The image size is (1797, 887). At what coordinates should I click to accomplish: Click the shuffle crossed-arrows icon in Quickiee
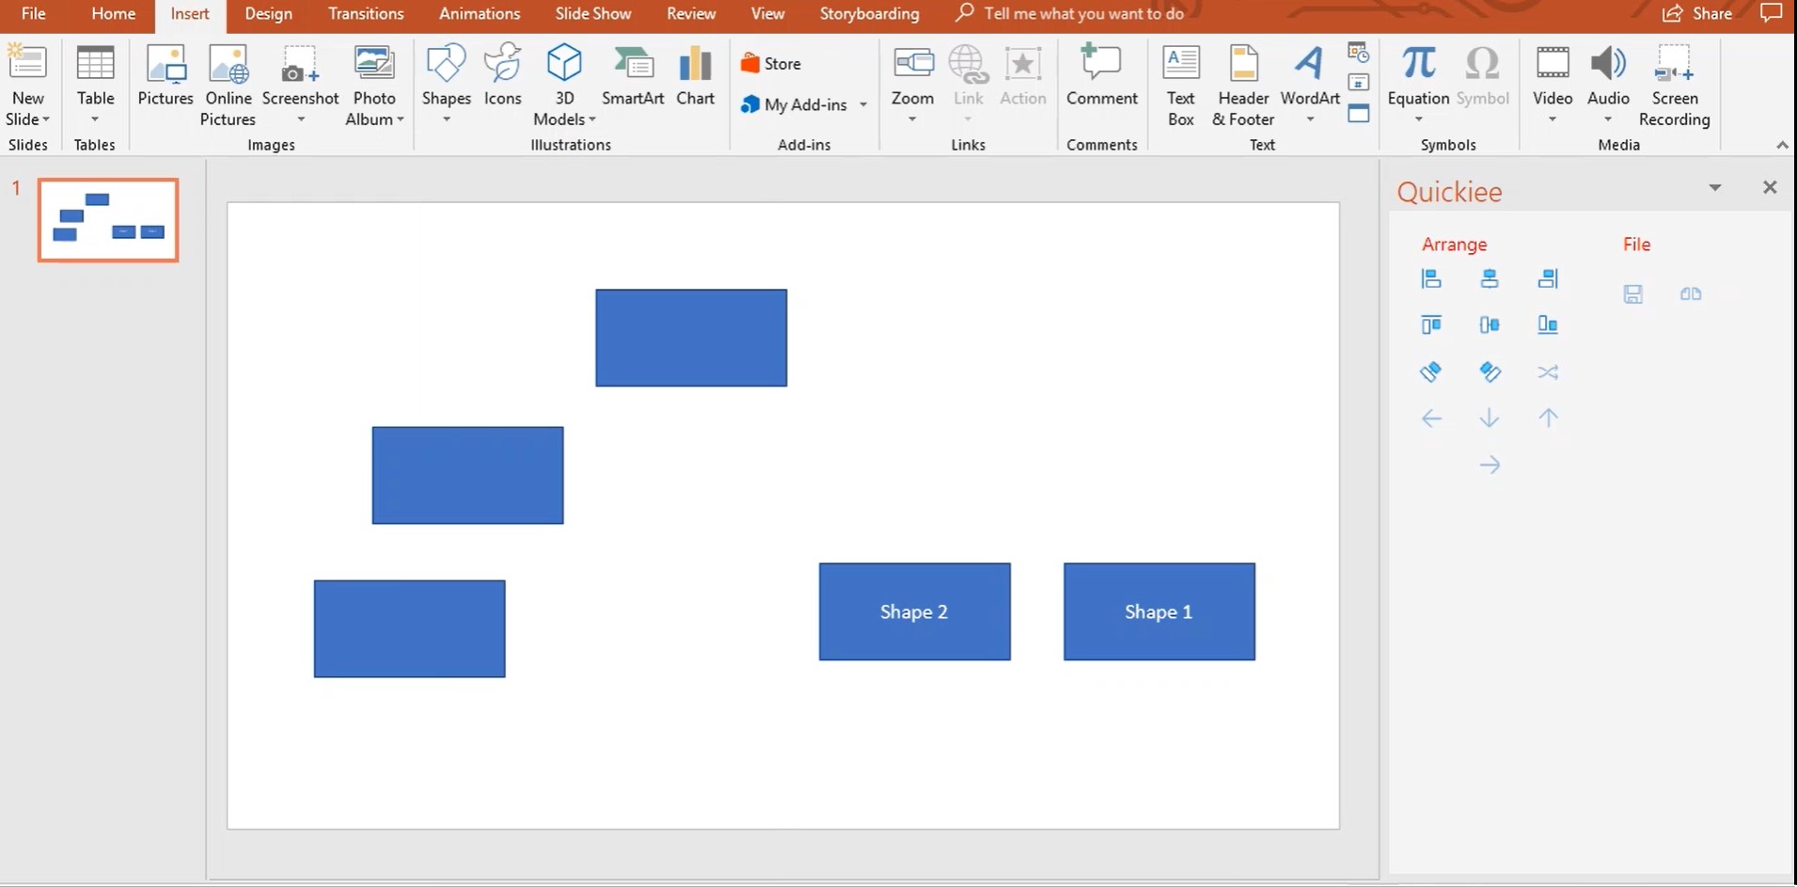[1548, 372]
